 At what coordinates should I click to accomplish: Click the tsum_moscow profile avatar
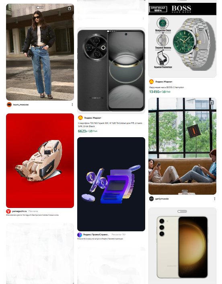9,105
